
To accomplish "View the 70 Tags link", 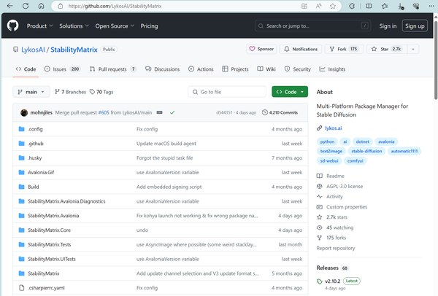I will point(101,92).
